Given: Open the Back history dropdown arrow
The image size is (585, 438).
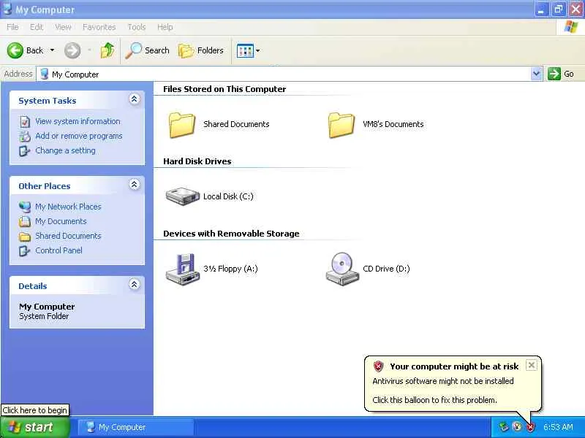Looking at the screenshot, I should pyautogui.click(x=52, y=50).
